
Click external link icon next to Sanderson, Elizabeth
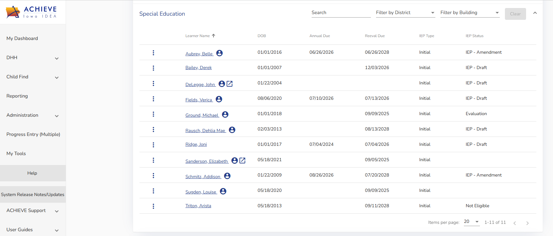pyautogui.click(x=242, y=161)
